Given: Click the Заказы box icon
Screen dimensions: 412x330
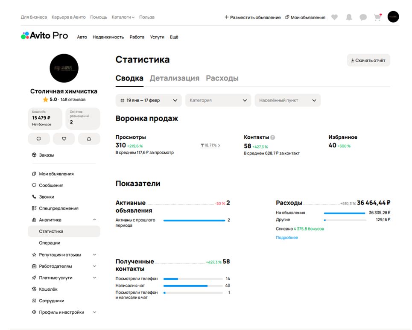Looking at the screenshot, I should 34,155.
